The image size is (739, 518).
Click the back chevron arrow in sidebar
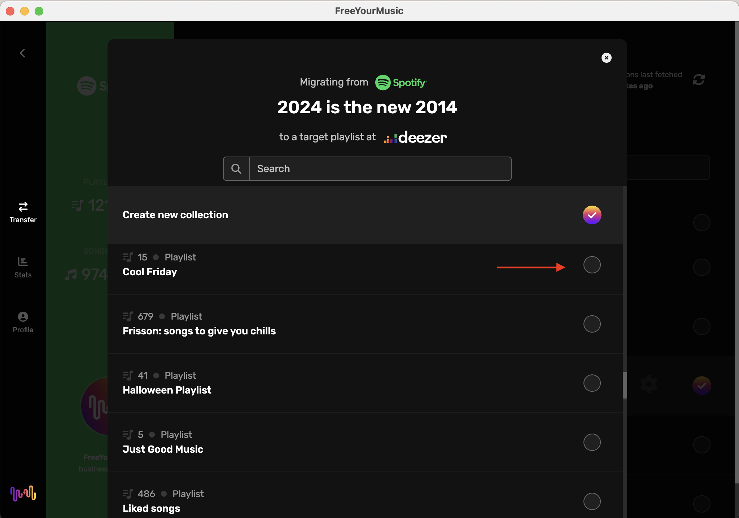click(22, 53)
